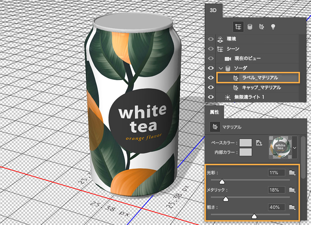311x225 pixels.
Task: Click the material icon beside ラベル_マテリアル
Action: pyautogui.click(x=235, y=78)
